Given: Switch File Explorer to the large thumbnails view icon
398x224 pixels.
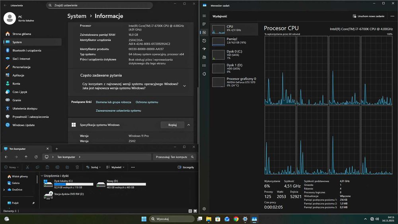Looking at the screenshot, I should pyautogui.click(x=195, y=211).
